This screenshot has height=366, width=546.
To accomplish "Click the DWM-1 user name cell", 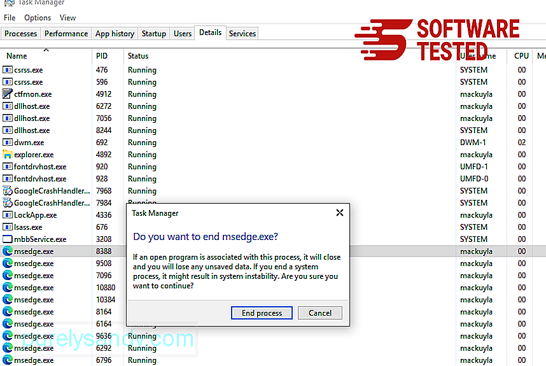I will pos(473,143).
